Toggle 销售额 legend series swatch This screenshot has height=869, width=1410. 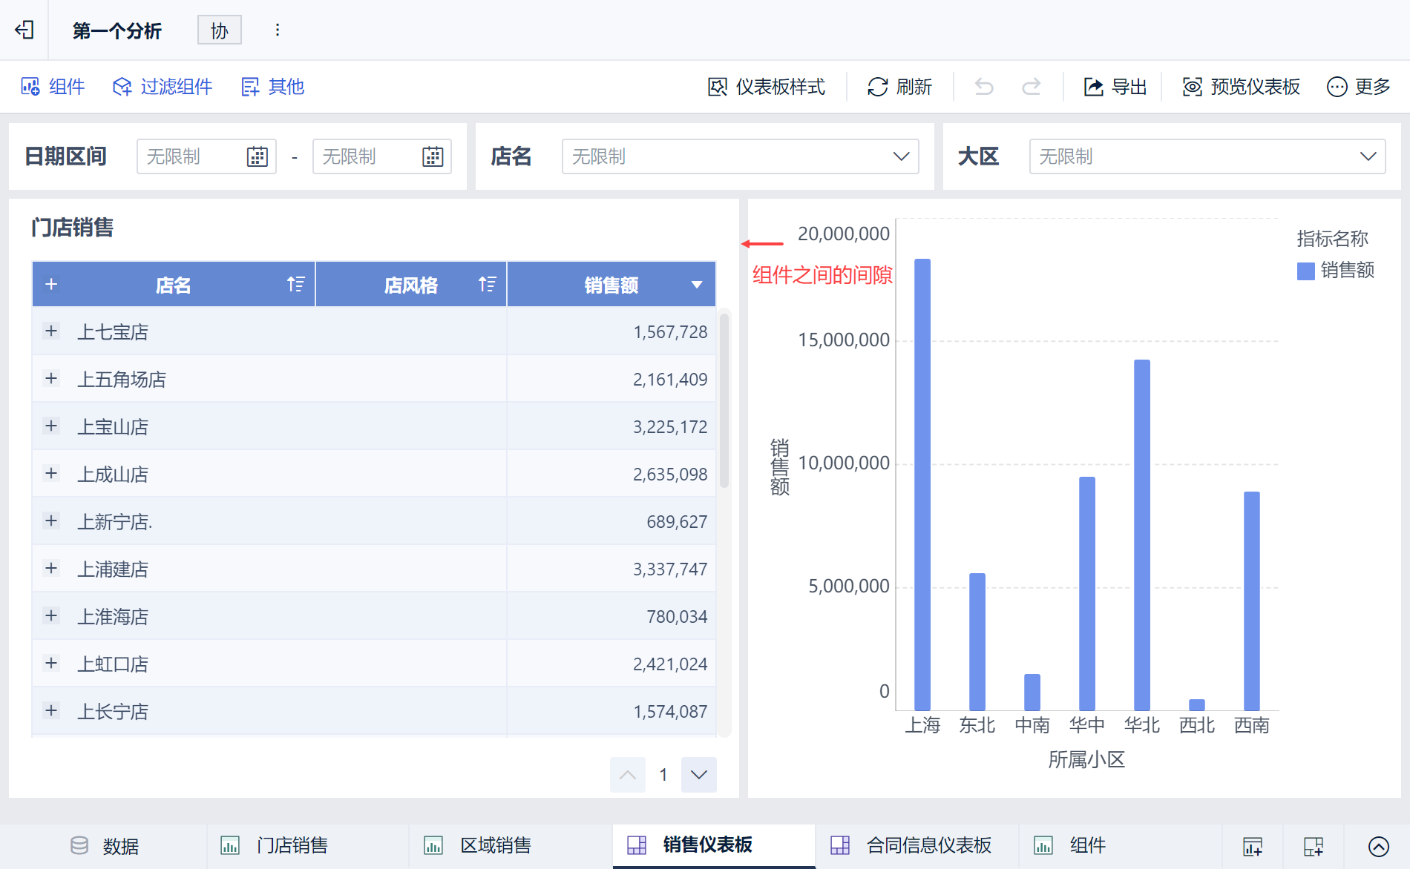pos(1305,271)
